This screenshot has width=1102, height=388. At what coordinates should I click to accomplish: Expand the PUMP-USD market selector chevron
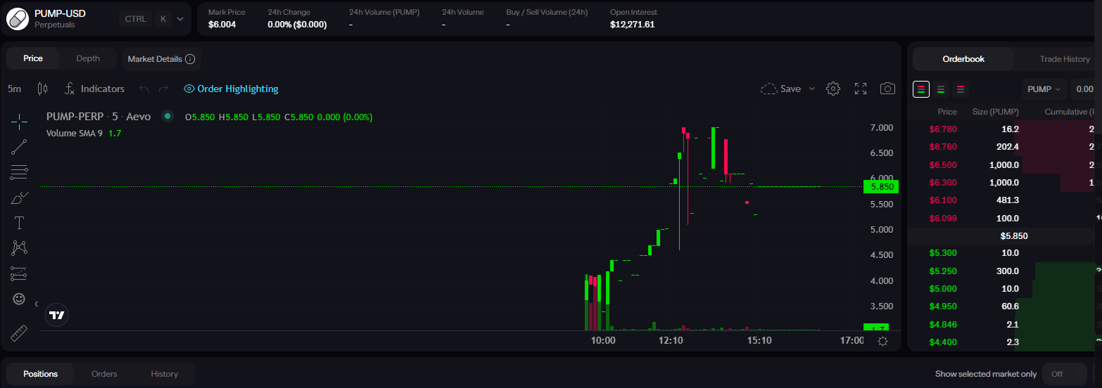[180, 19]
